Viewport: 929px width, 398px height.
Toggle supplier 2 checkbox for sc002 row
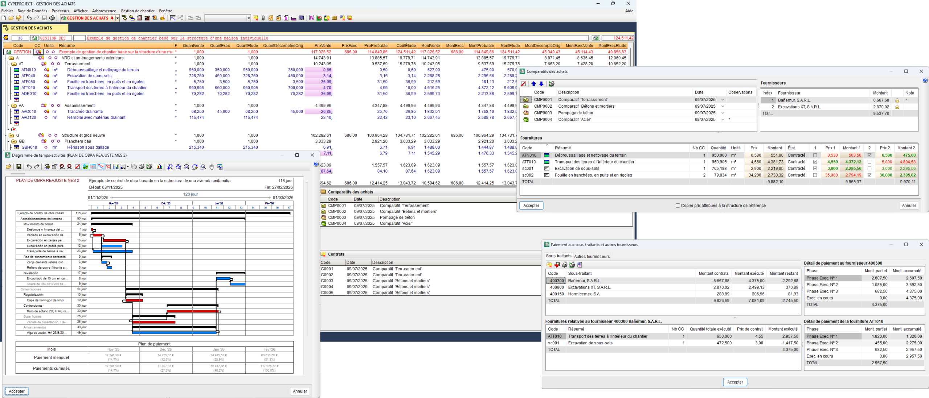point(869,175)
